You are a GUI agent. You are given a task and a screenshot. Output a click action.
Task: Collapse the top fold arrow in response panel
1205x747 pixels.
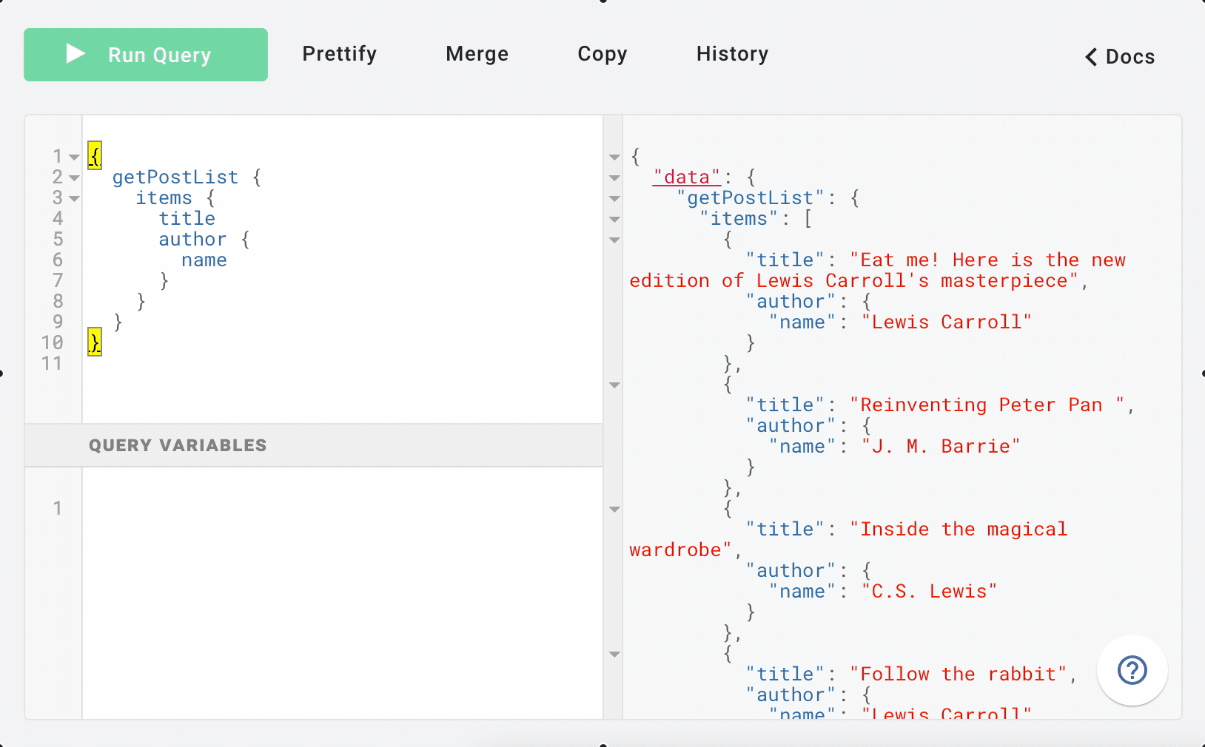pyautogui.click(x=614, y=157)
